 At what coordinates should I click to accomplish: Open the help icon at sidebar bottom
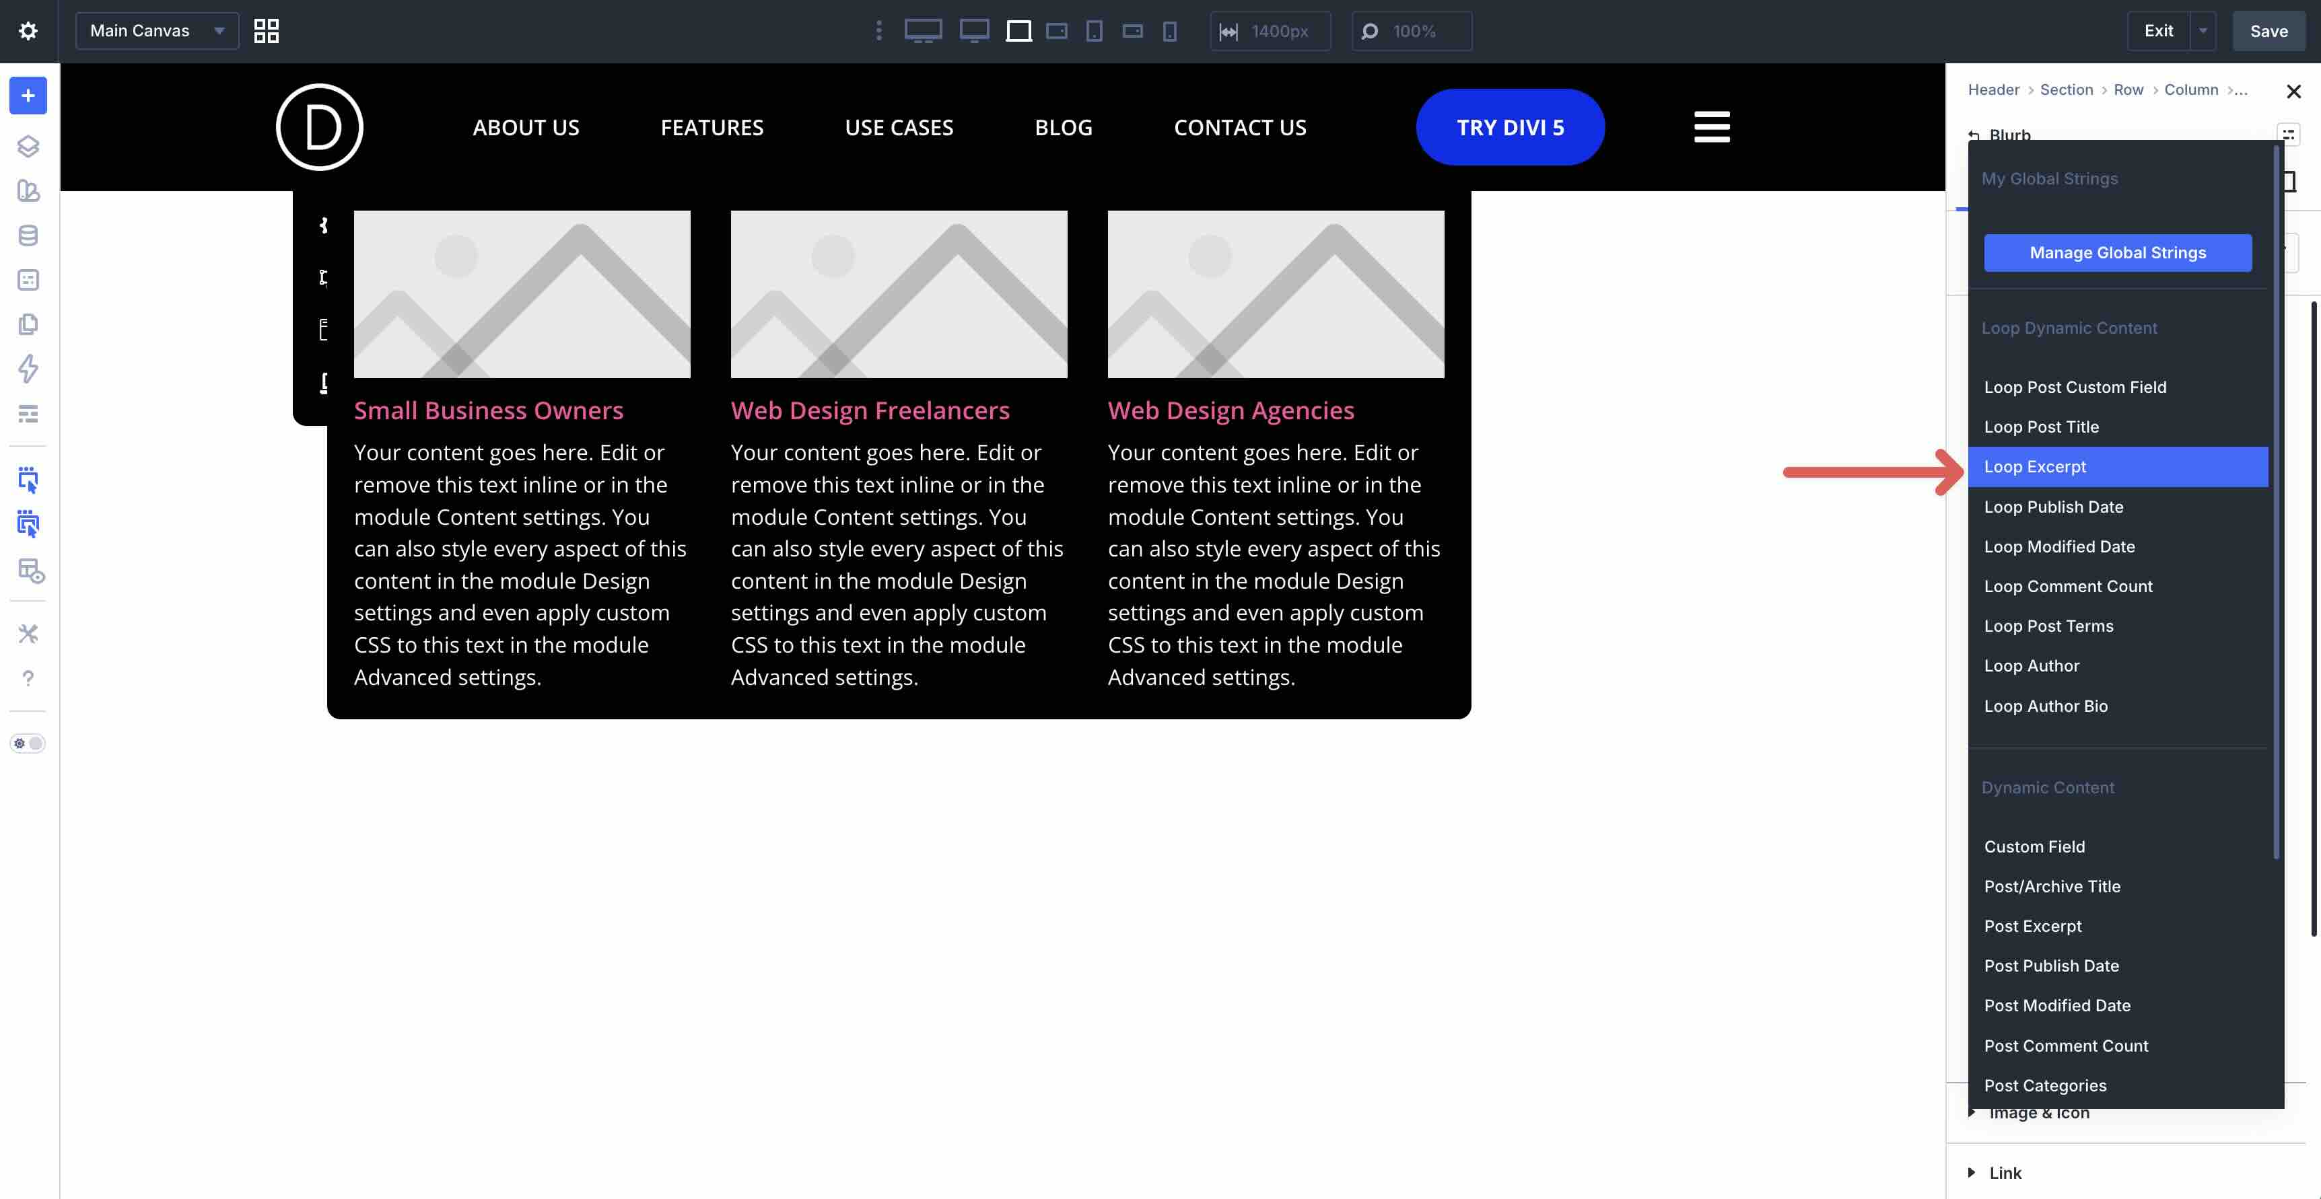[28, 678]
